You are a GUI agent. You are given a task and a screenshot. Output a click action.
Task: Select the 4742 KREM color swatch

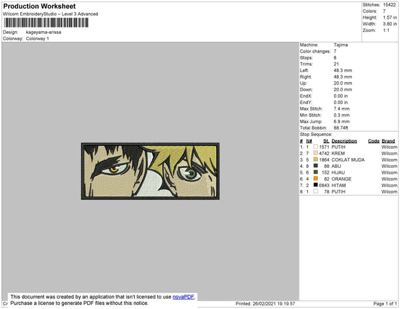click(316, 153)
